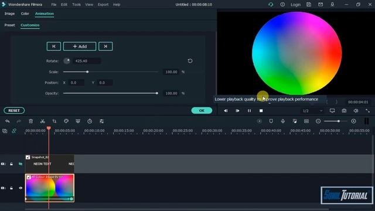Switch to the Color tab
The width and height of the screenshot is (375, 211).
tap(25, 13)
